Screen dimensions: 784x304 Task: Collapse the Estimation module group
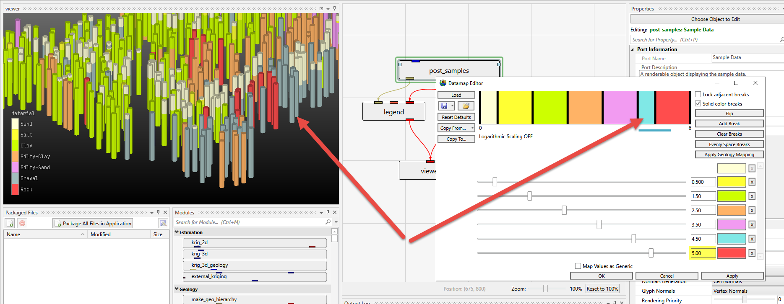(177, 232)
